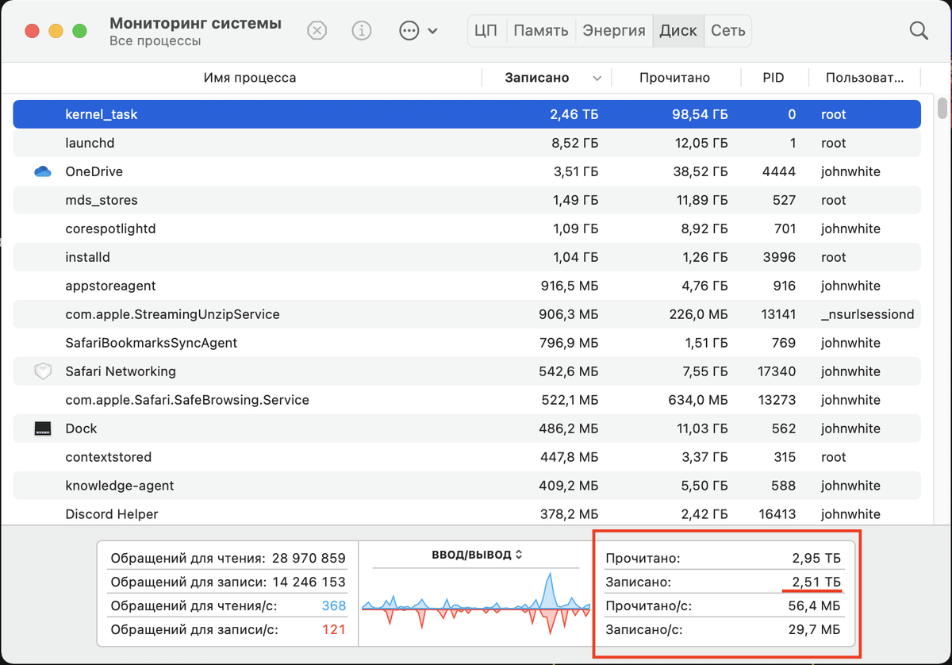Select SafariBookmarksSyncAgent process

point(151,343)
